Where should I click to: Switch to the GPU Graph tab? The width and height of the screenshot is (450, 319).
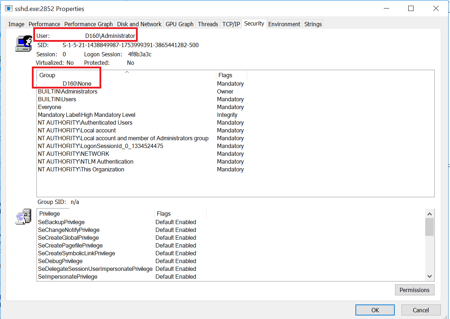179,24
